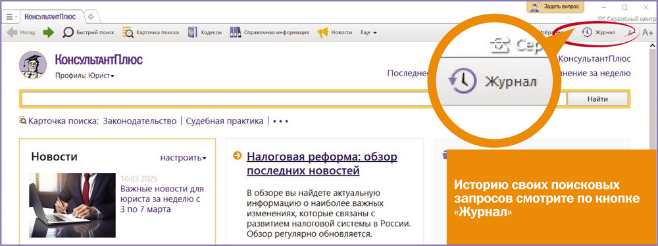This screenshot has height=246, width=658.
Task: Click the Найти search button
Action: (597, 99)
